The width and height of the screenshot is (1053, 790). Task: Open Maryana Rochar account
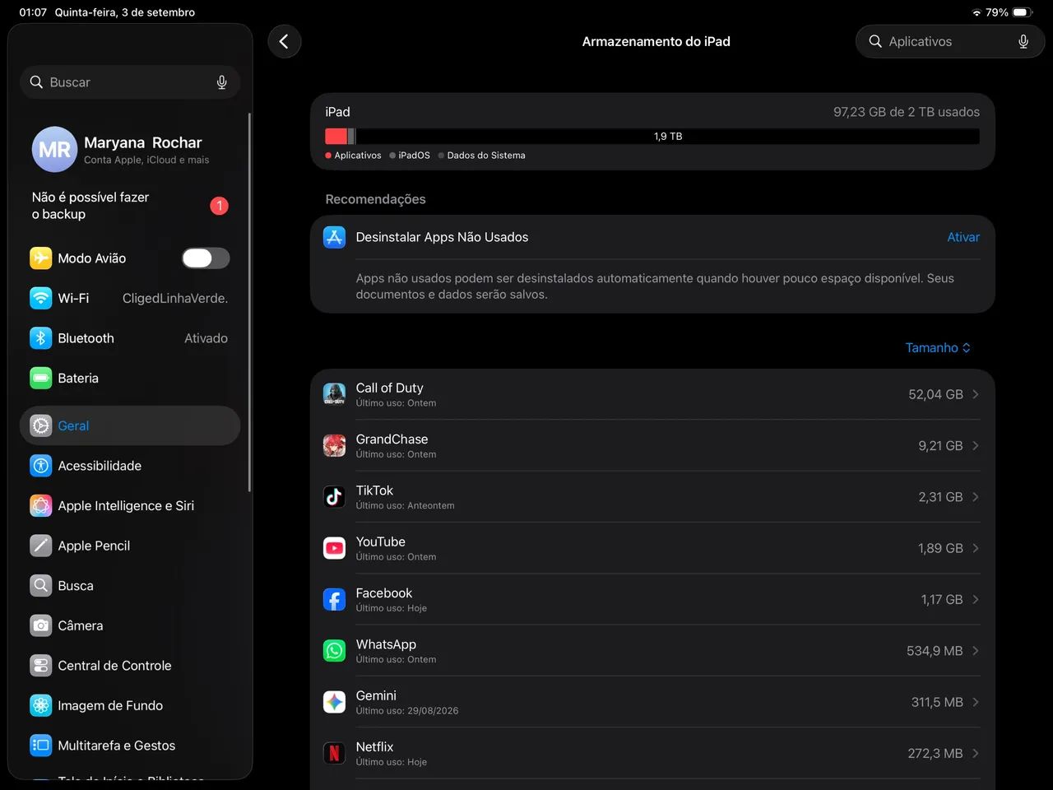(x=130, y=149)
